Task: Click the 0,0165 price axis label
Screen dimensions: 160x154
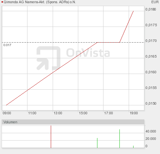Action: point(151,56)
